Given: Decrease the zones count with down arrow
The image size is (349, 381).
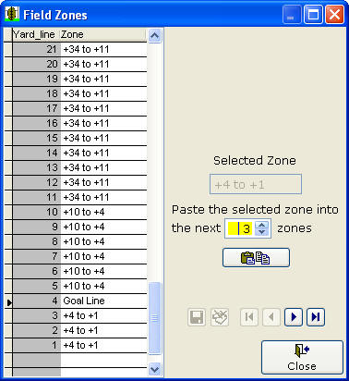Looking at the screenshot, I should click(262, 232).
